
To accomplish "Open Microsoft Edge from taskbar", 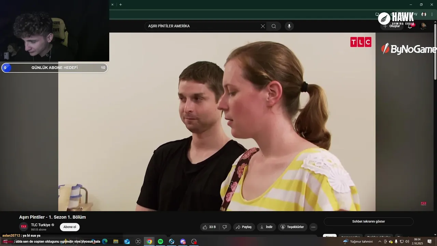I will click(105, 242).
